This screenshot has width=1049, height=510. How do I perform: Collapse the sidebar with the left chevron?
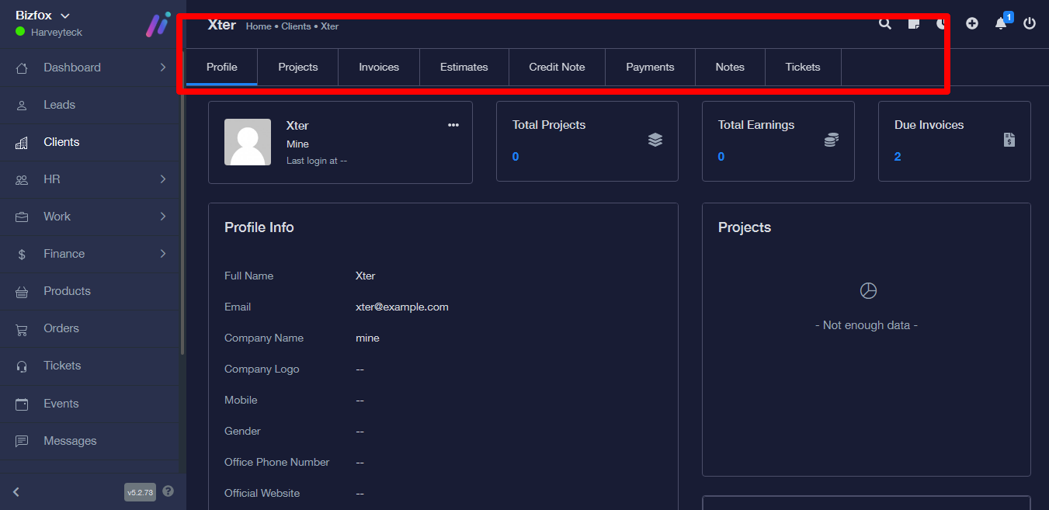16,491
